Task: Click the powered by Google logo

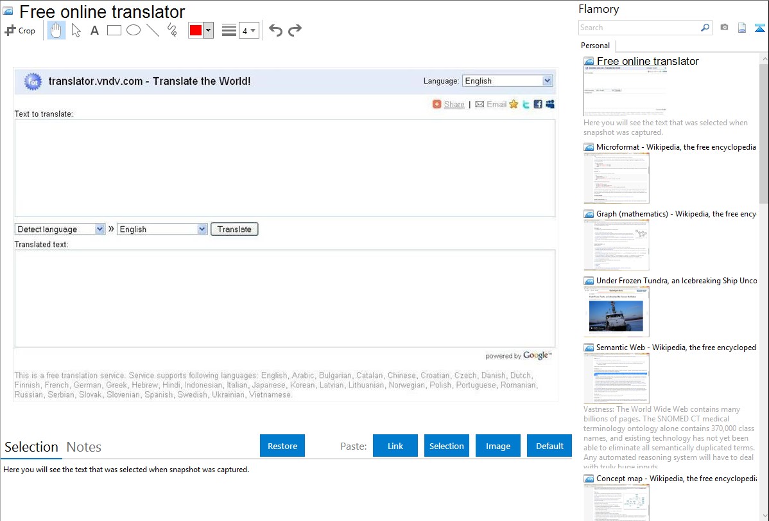Action: tap(537, 355)
